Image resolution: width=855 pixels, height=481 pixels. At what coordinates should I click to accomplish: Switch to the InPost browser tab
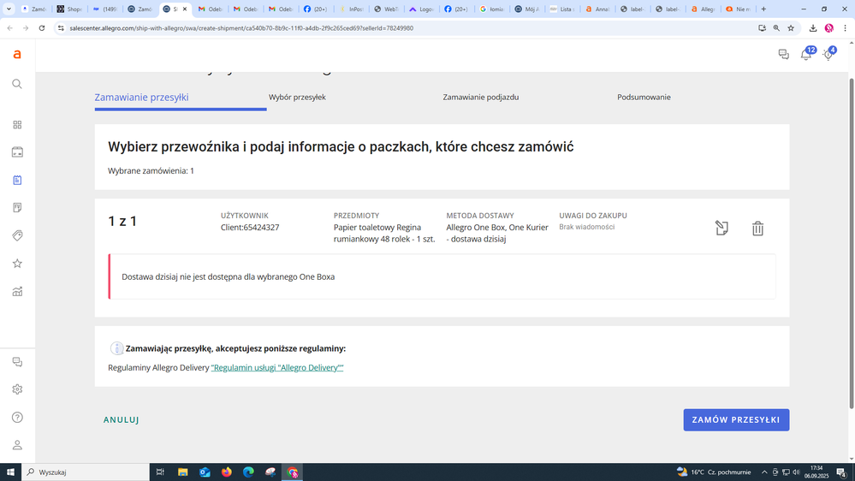coord(351,9)
